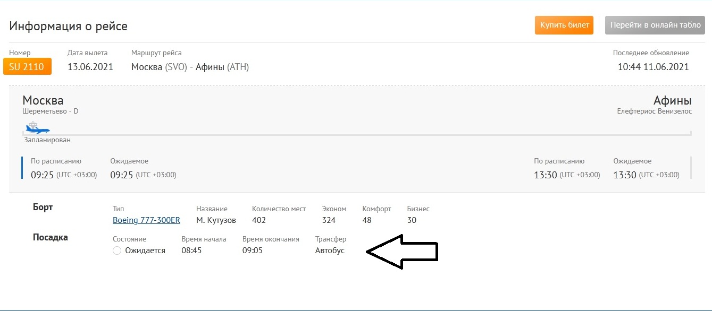This screenshot has width=712, height=311.
Task: Click boarding start time 08:45
Action: pos(191,250)
